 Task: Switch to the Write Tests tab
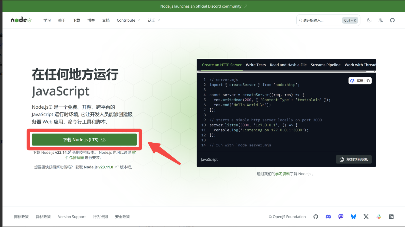256,65
